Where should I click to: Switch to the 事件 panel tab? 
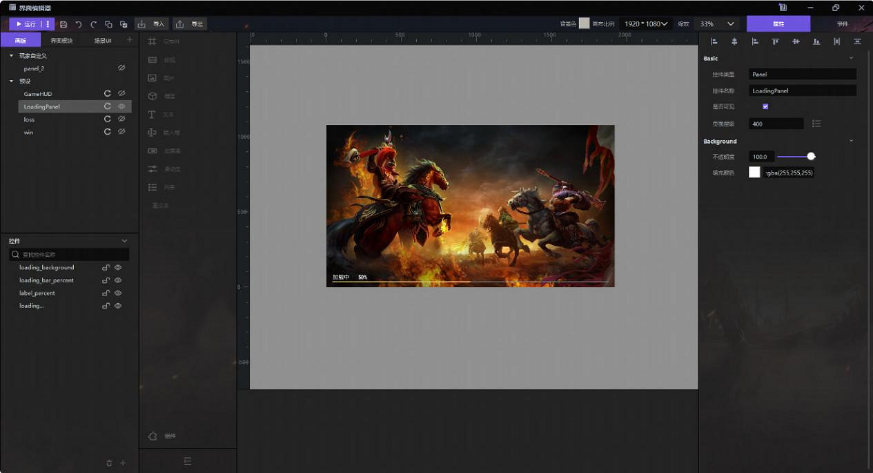(842, 23)
